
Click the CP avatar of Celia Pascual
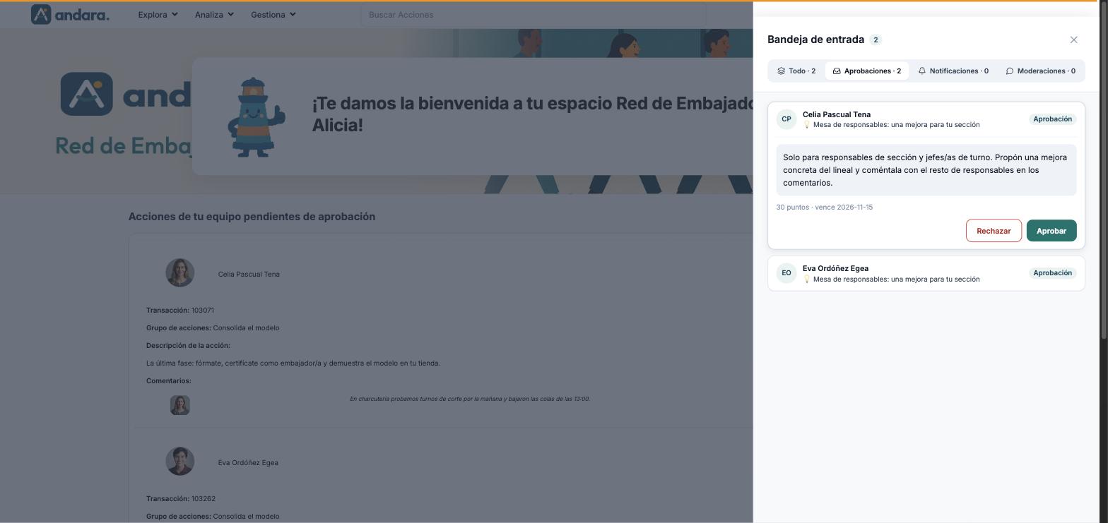[x=786, y=119]
